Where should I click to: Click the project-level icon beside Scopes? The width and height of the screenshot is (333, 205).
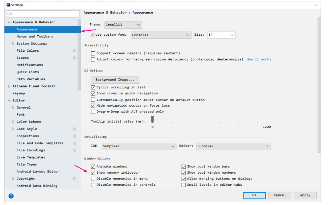(x=74, y=58)
